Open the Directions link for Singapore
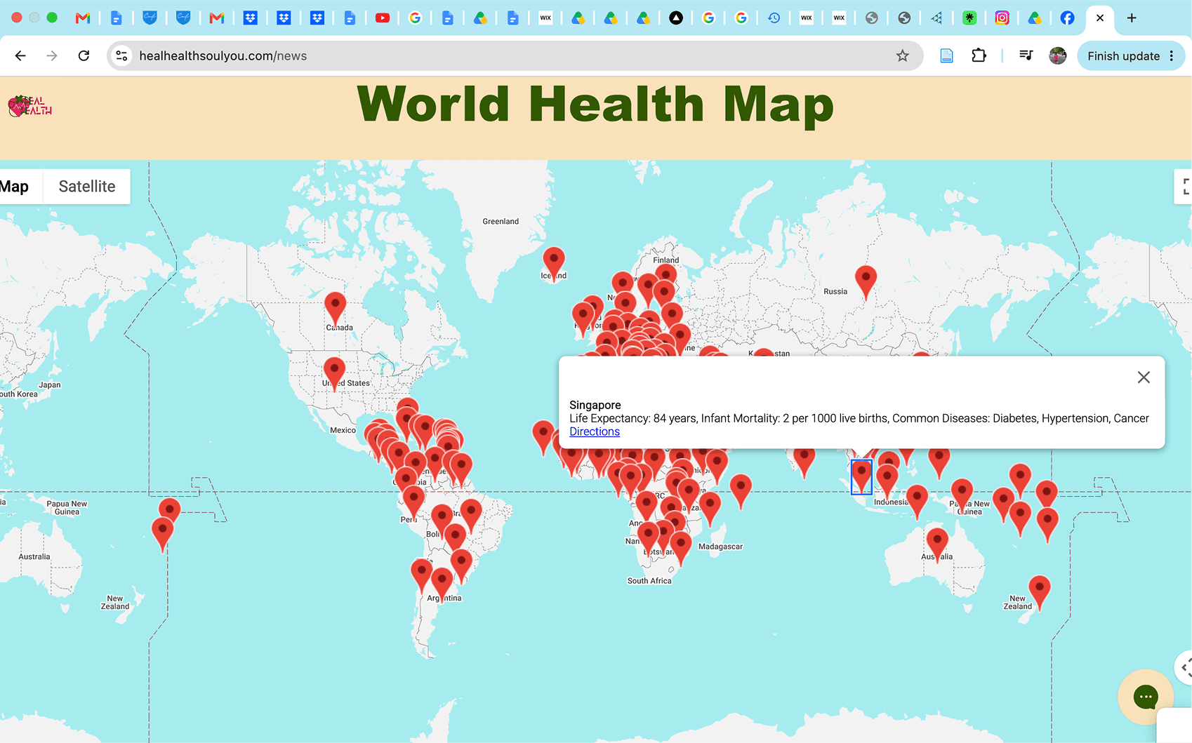The width and height of the screenshot is (1192, 743). pos(595,431)
